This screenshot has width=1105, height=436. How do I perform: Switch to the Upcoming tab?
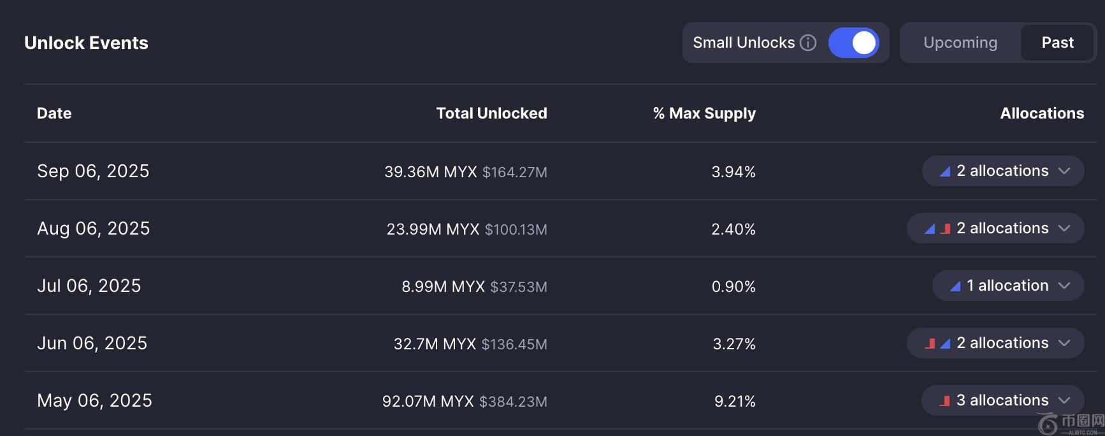(x=960, y=43)
